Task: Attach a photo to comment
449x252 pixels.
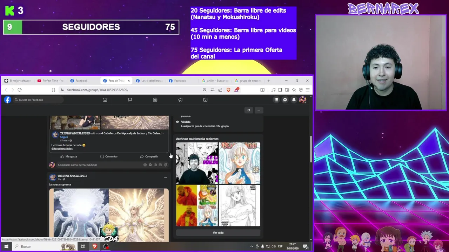Action: point(155,165)
